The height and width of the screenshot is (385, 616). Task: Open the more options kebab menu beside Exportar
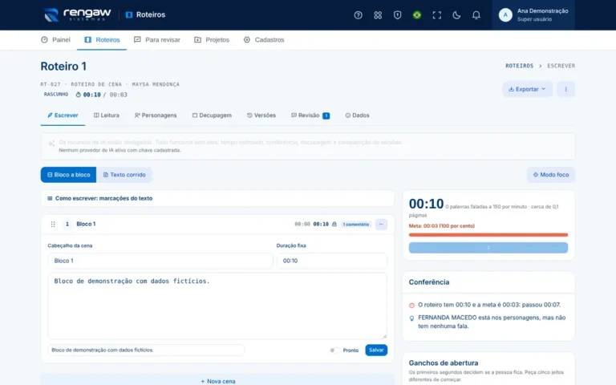[565, 89]
